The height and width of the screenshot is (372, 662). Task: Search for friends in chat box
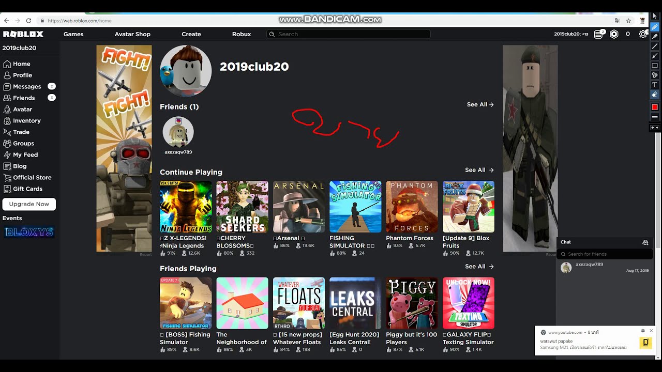point(605,254)
